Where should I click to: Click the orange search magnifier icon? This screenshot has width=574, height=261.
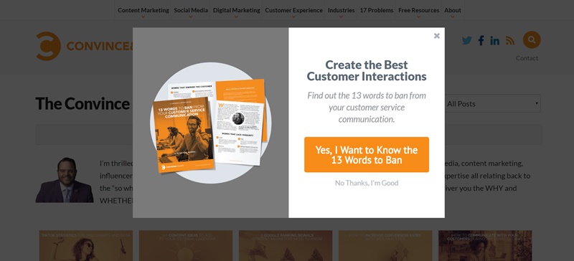click(x=532, y=40)
